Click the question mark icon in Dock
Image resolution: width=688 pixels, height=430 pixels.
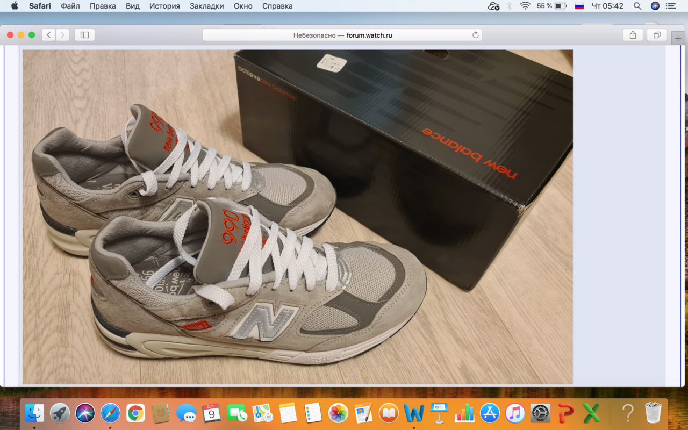[627, 413]
